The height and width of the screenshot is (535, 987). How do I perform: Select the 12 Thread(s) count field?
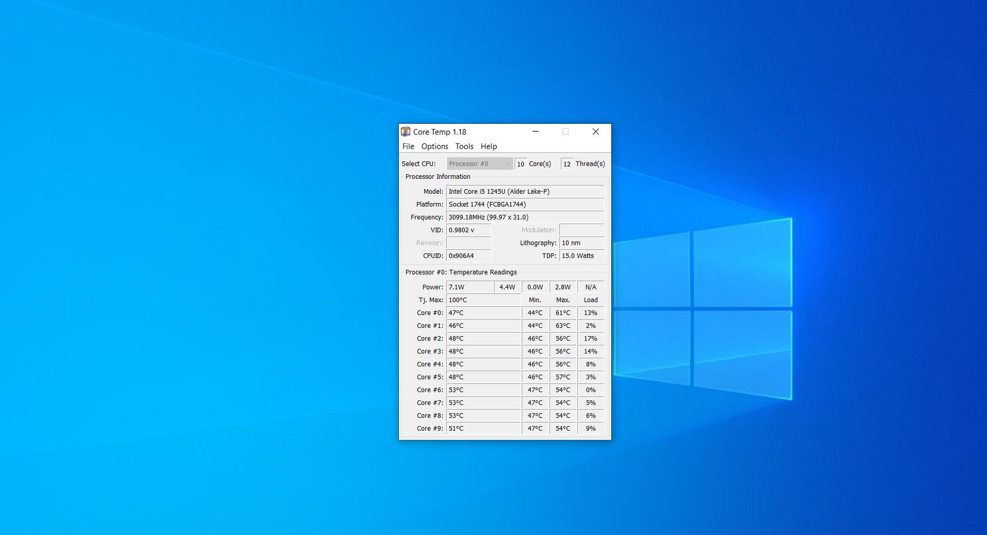pyautogui.click(x=567, y=164)
